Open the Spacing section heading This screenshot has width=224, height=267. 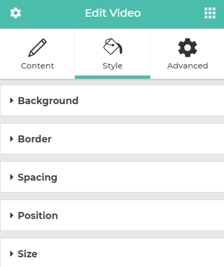pyautogui.click(x=38, y=177)
